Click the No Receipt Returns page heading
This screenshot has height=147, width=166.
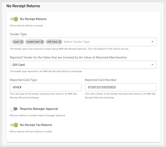[x=23, y=6]
